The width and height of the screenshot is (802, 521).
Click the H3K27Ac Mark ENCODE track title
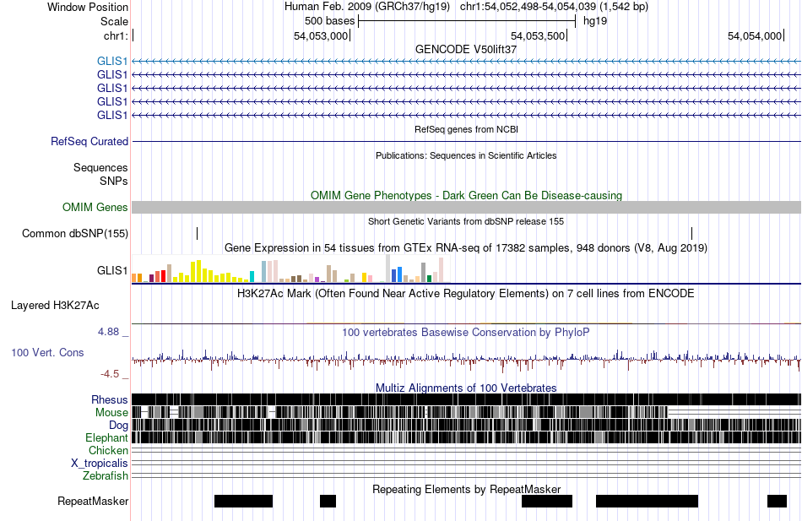466,294
